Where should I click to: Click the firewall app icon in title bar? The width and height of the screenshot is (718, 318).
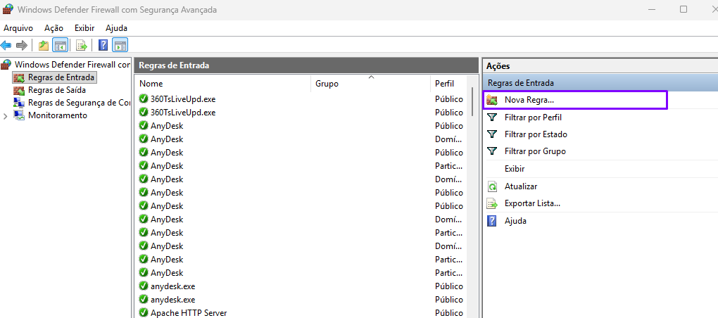click(8, 9)
